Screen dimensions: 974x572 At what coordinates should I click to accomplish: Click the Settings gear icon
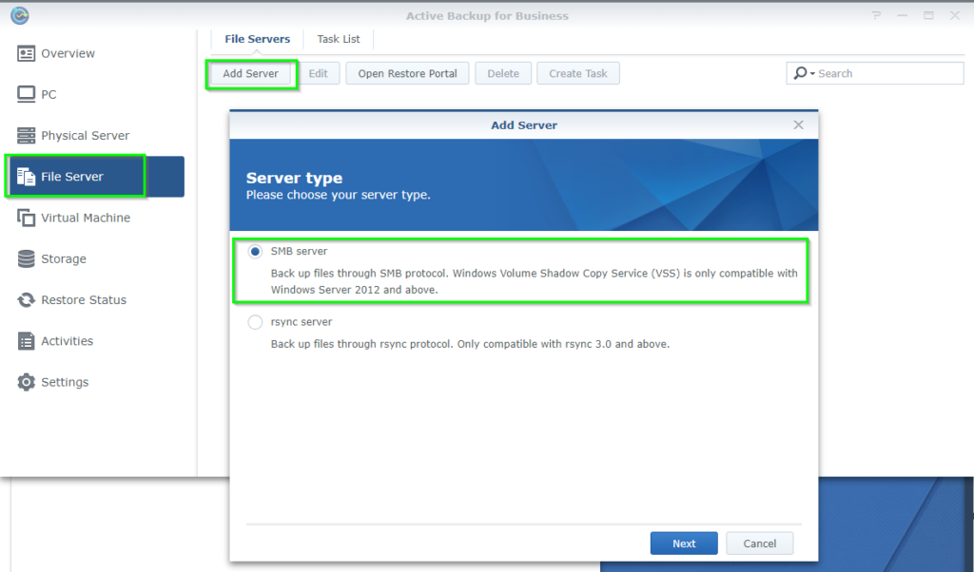[26, 382]
